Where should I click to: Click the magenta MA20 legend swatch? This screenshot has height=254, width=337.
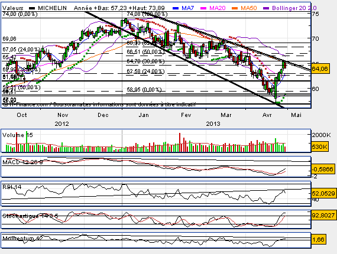(x=203, y=8)
